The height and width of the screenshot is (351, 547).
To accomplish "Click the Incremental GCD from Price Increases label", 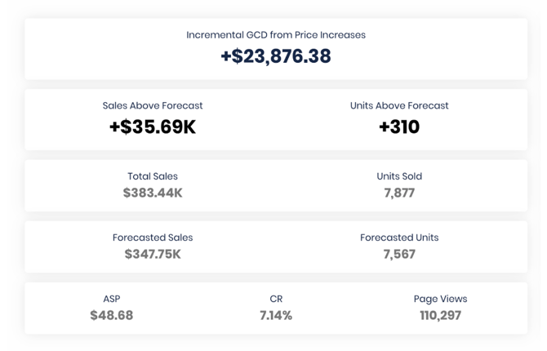I will 275,35.
